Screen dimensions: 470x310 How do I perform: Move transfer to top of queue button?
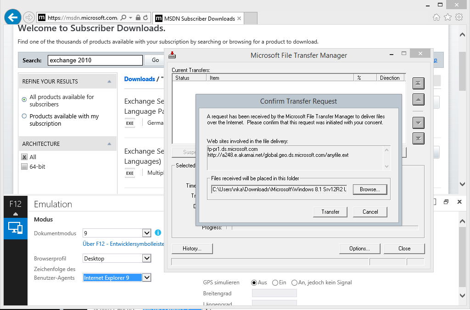pyautogui.click(x=419, y=83)
